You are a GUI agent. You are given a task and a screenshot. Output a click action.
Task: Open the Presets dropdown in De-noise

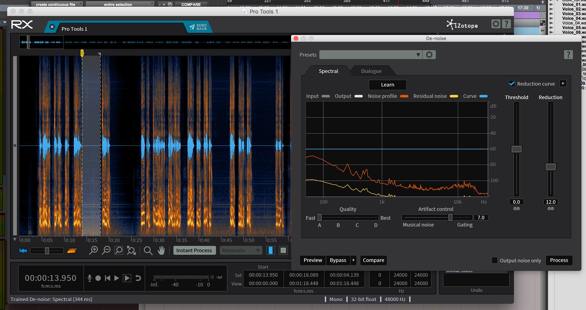pyautogui.click(x=371, y=55)
